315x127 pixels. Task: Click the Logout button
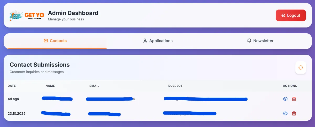[x=291, y=15]
